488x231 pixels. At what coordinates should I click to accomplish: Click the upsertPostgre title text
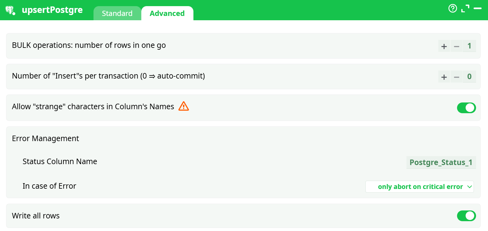(x=52, y=10)
